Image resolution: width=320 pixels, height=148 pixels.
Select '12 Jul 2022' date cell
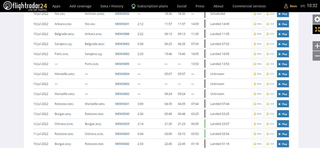(41, 124)
